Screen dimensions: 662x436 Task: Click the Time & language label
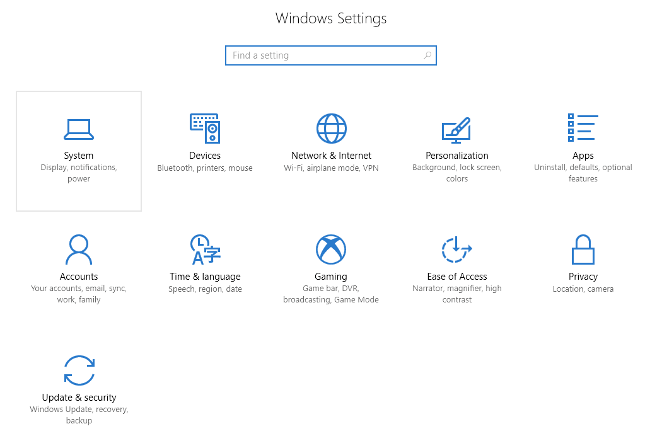(205, 277)
